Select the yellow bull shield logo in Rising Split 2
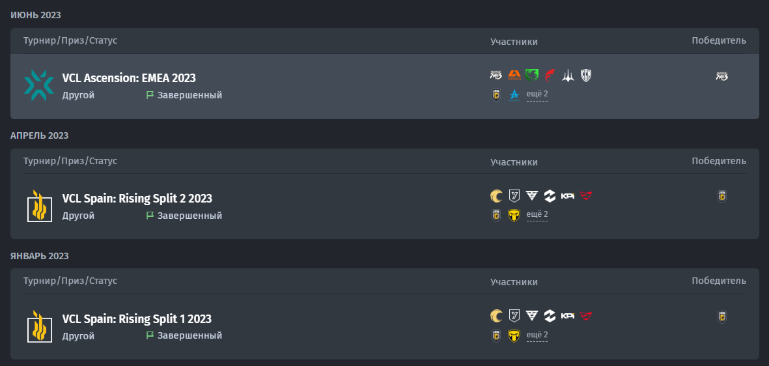Image resolution: width=769 pixels, height=366 pixels. (514, 216)
